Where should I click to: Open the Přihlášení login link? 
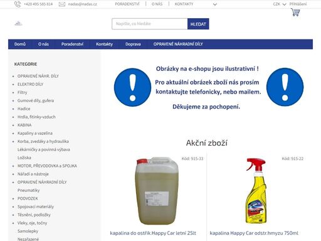coord(298,4)
